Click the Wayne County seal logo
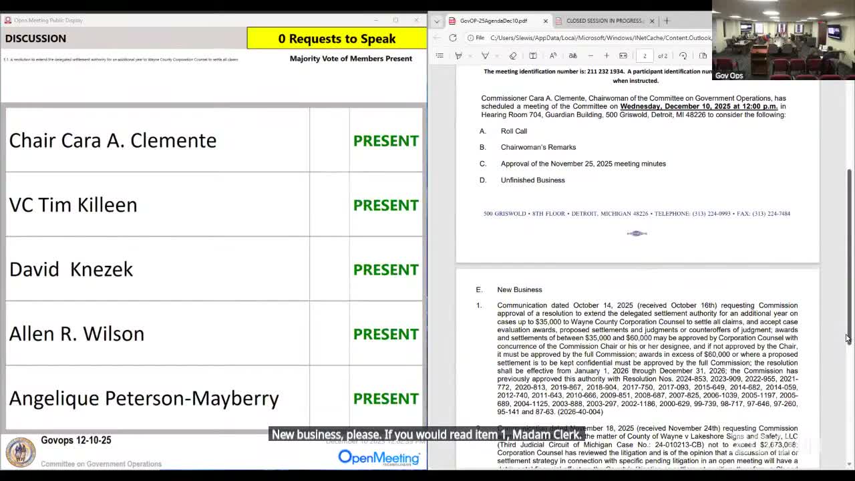 pos(21,452)
